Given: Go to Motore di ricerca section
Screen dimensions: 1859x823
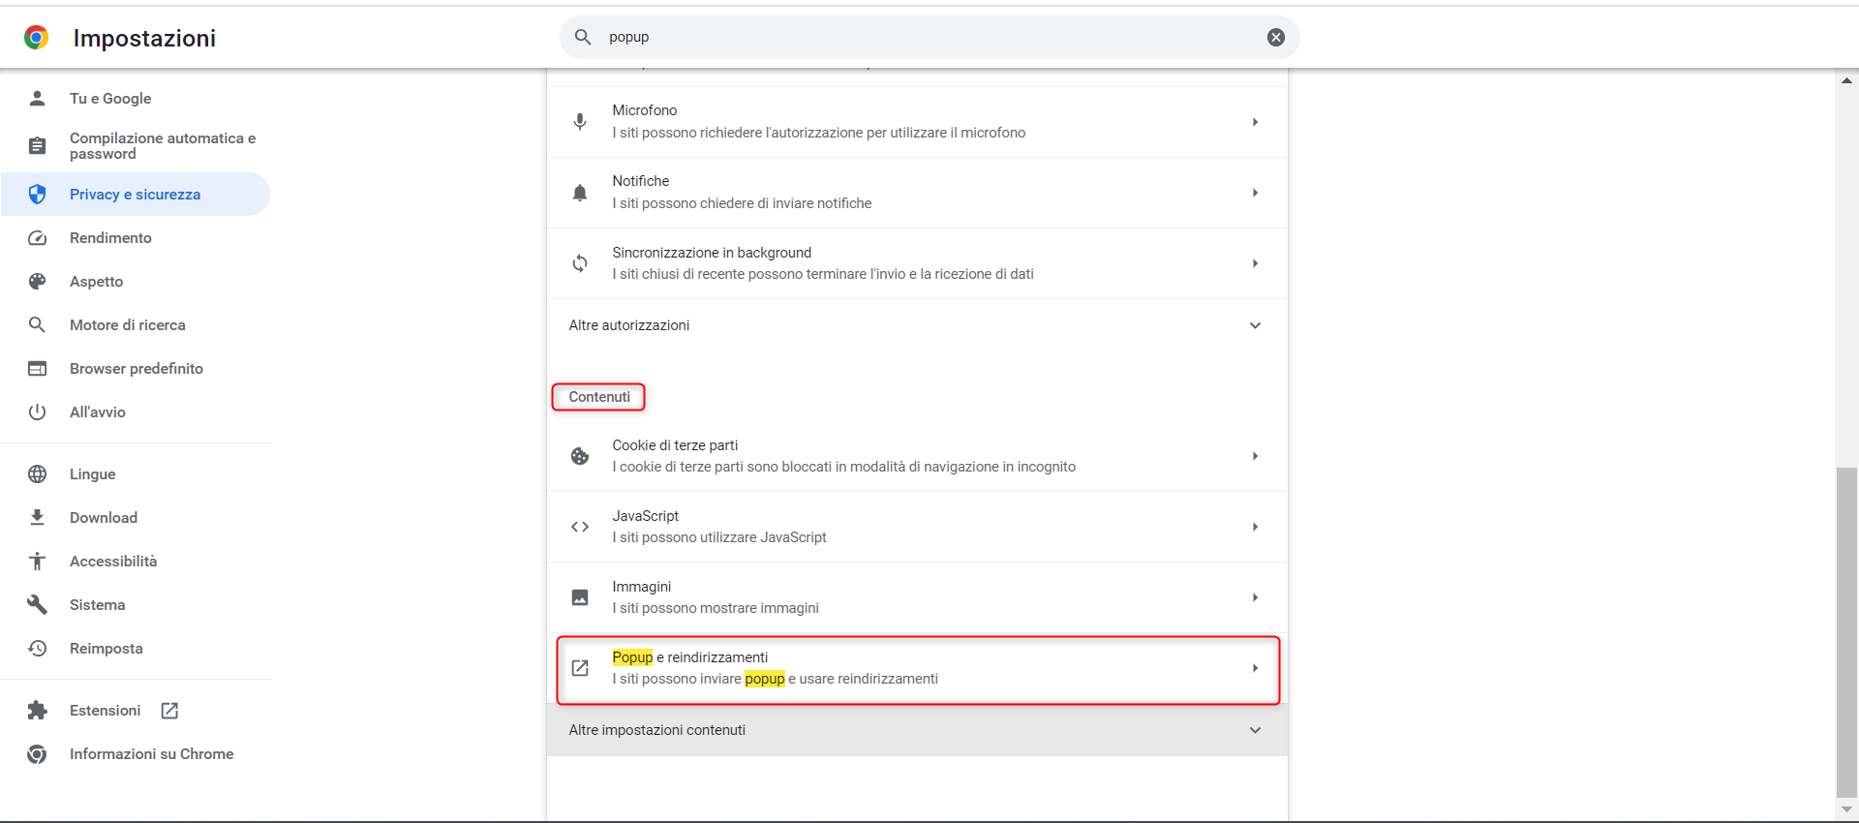Looking at the screenshot, I should 127,325.
